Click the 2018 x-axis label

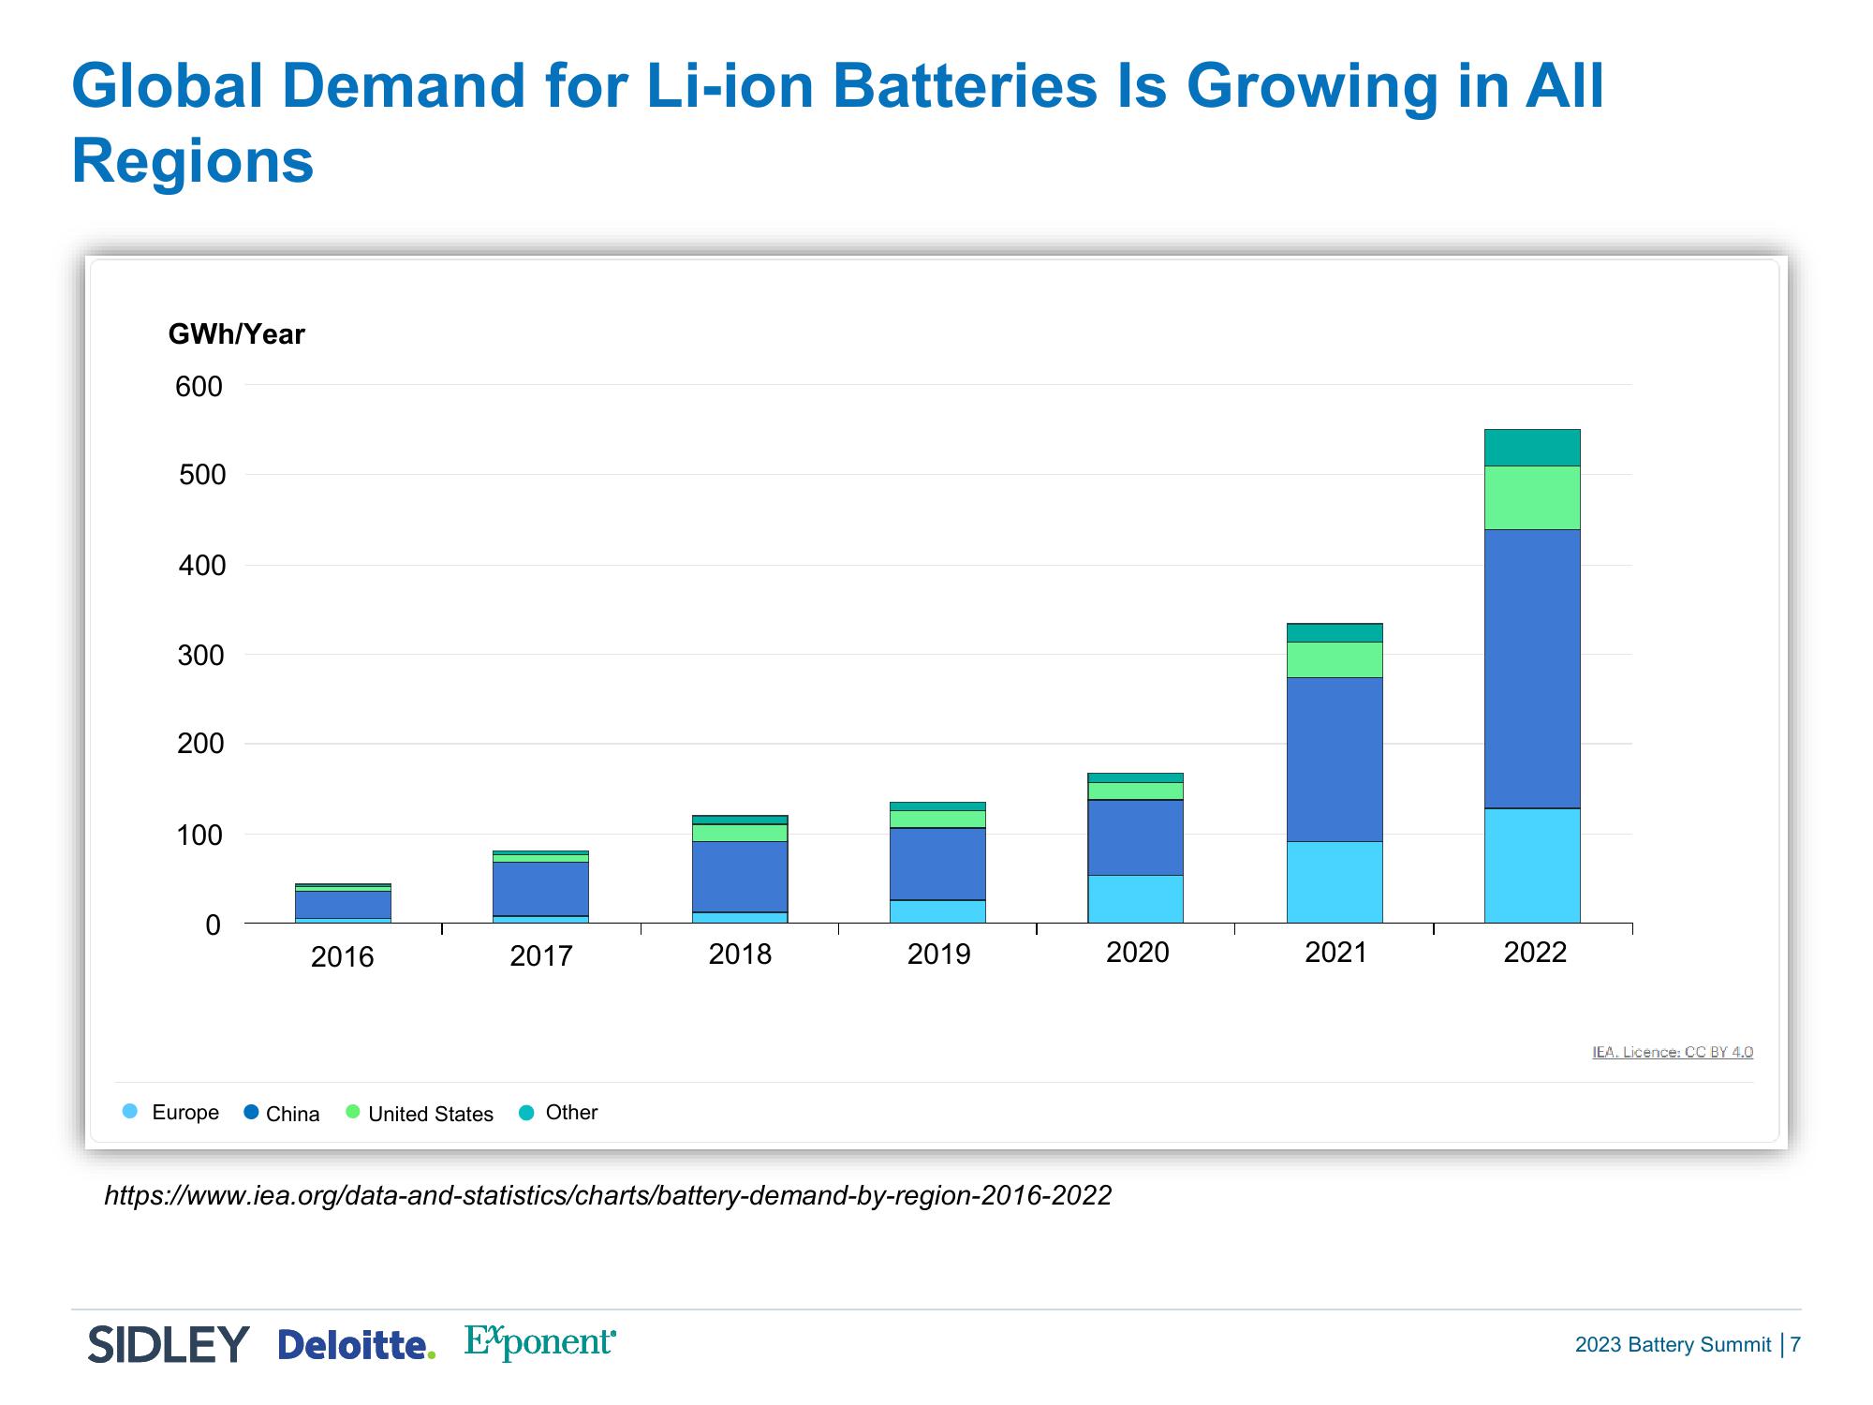[x=740, y=954]
